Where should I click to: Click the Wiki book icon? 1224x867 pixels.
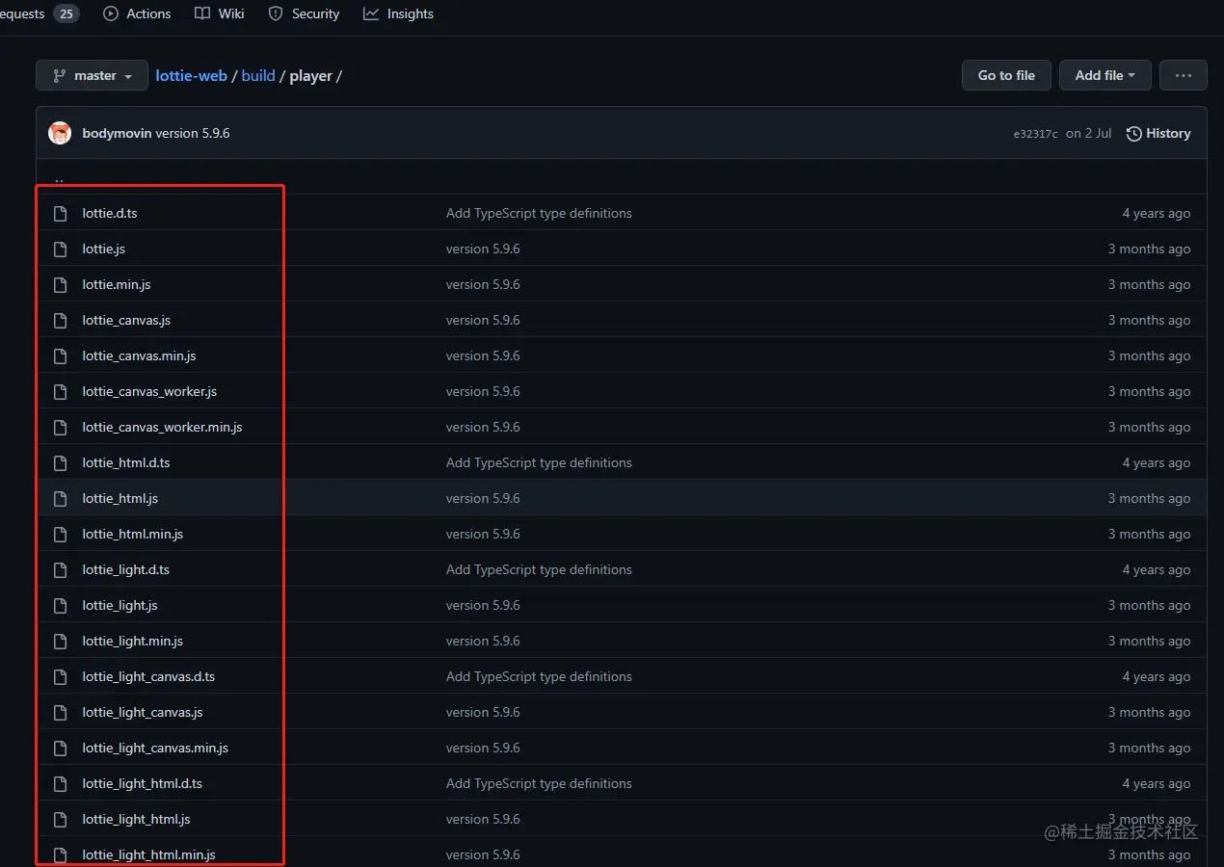pyautogui.click(x=202, y=13)
